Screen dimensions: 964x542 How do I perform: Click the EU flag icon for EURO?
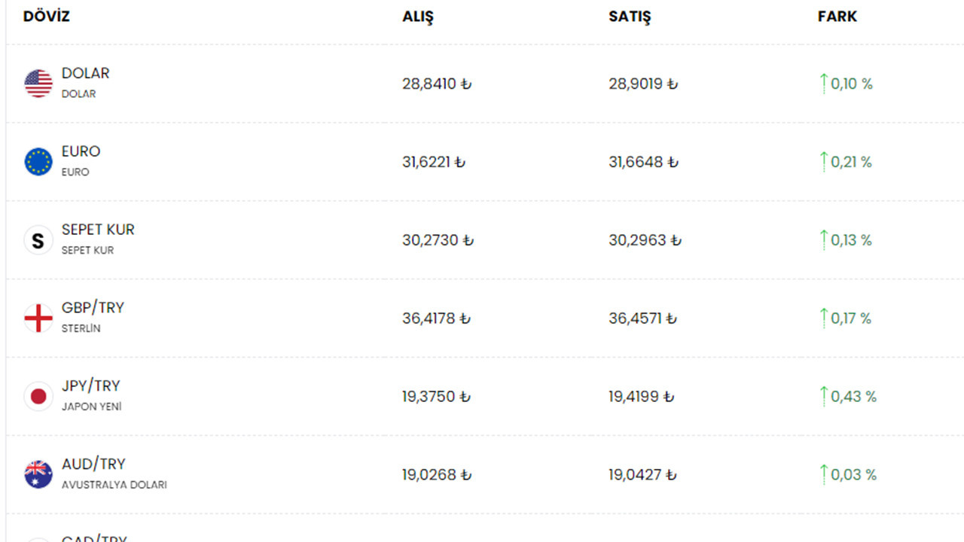coord(38,162)
